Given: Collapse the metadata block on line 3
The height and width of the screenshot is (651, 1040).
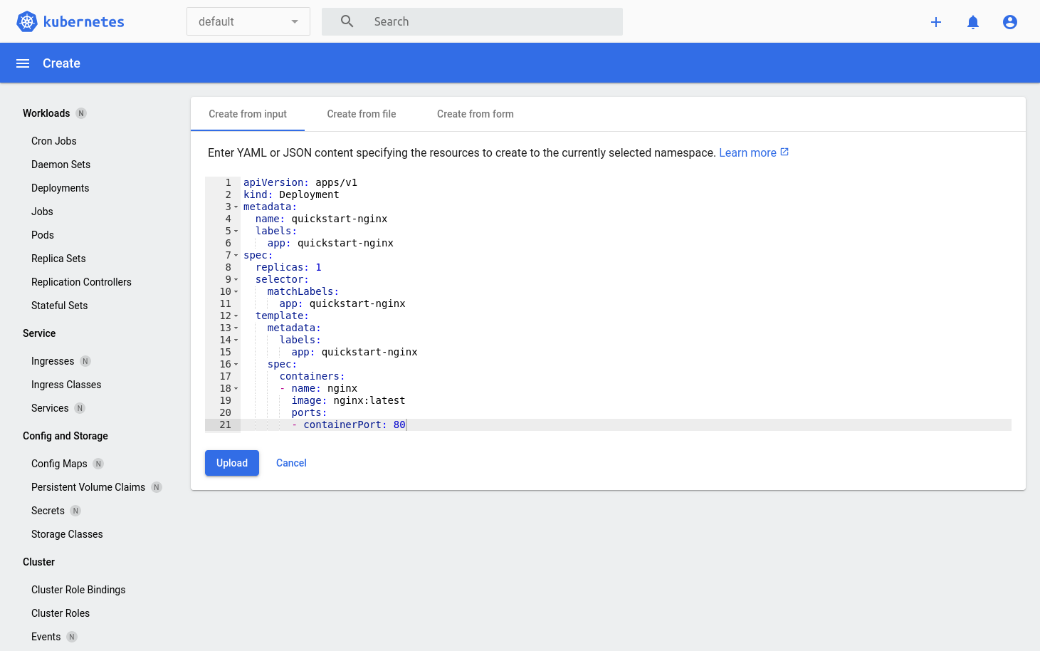Looking at the screenshot, I should pos(235,207).
